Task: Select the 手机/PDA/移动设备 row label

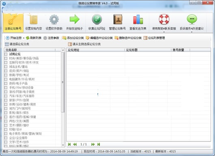Action: pyautogui.click(x=21, y=88)
